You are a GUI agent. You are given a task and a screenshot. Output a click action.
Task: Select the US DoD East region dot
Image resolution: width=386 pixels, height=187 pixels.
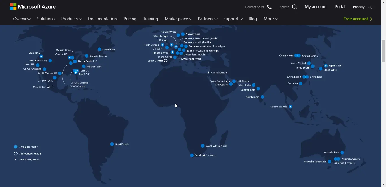(84, 66)
